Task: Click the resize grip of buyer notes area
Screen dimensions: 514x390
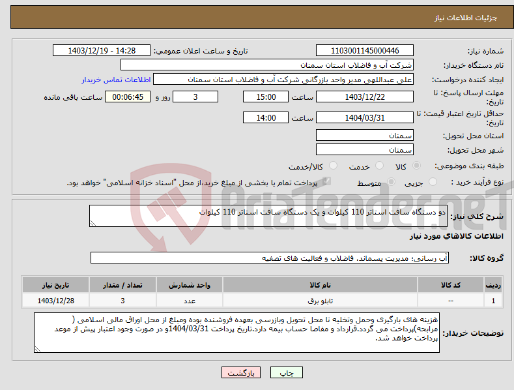Action: point(38,350)
